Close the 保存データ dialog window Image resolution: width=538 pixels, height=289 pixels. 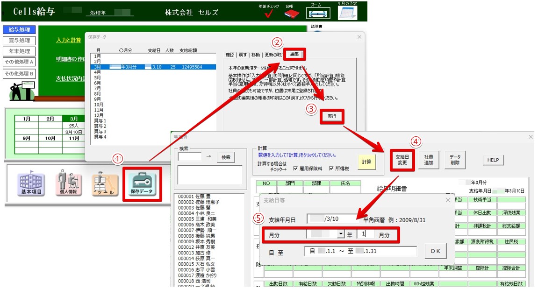(359, 37)
